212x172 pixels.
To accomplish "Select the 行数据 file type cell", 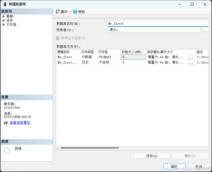I will (x=88, y=57).
